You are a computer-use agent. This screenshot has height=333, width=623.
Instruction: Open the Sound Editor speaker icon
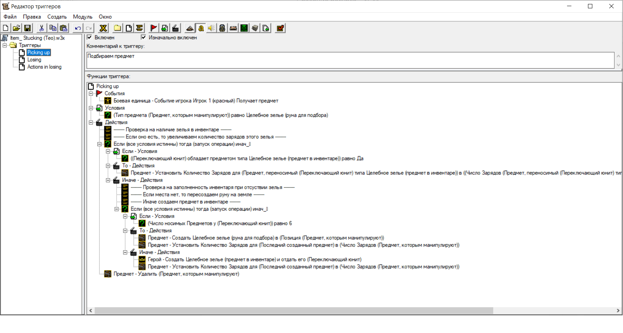[212, 28]
